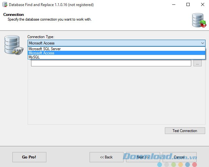Click the database file path text field
Screen dimensions: 209x167
tap(111, 63)
